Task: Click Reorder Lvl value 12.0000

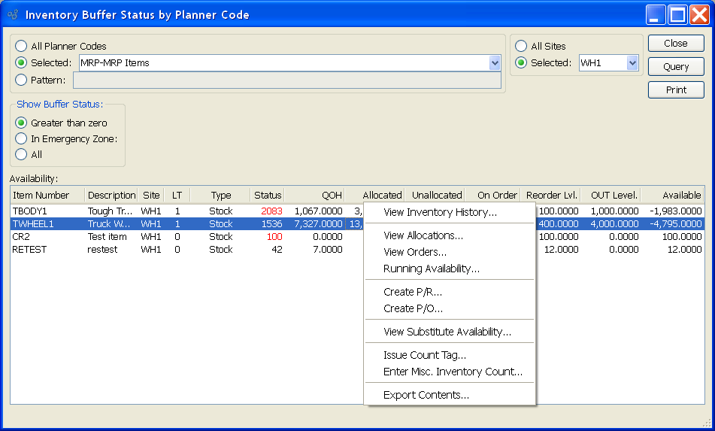Action: pyautogui.click(x=562, y=250)
